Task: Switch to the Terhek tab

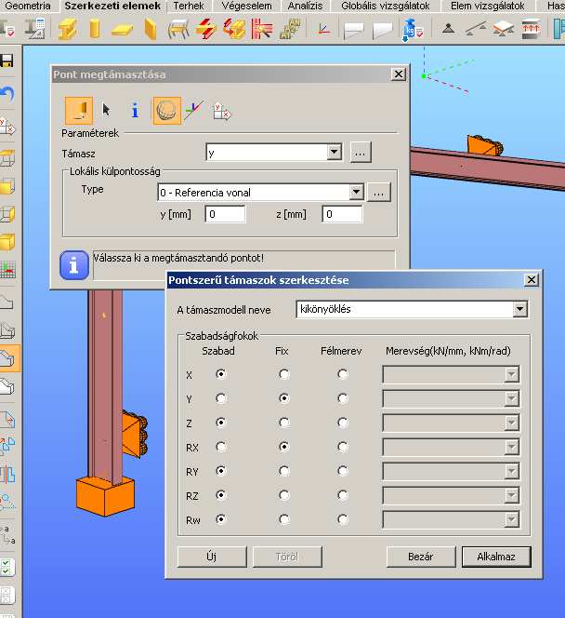Action: 189,6
